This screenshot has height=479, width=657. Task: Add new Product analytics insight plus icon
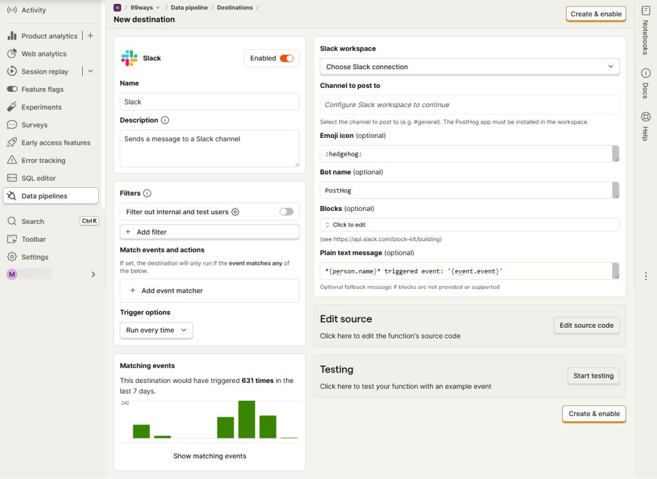point(90,36)
